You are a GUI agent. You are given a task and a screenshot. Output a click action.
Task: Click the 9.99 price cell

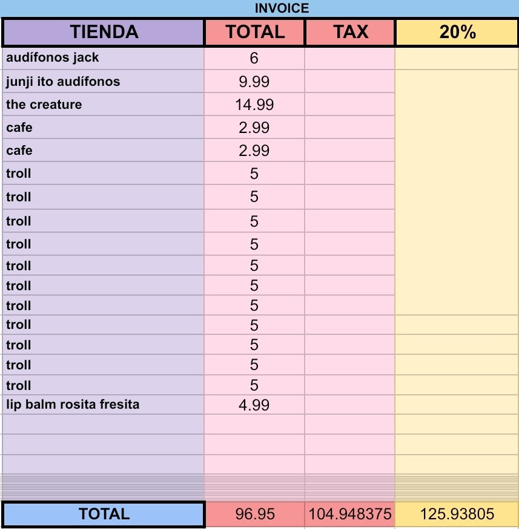254,81
